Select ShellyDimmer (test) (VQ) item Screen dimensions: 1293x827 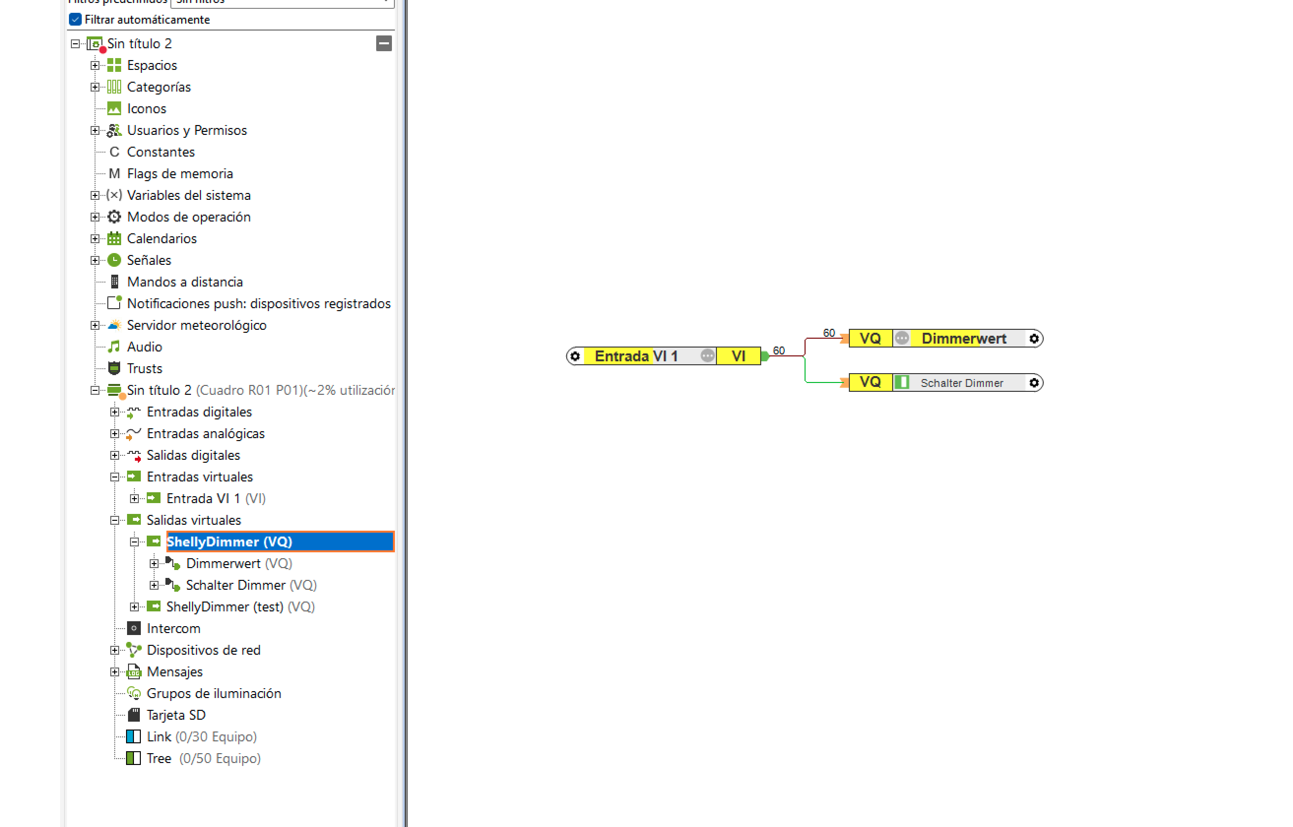point(241,607)
